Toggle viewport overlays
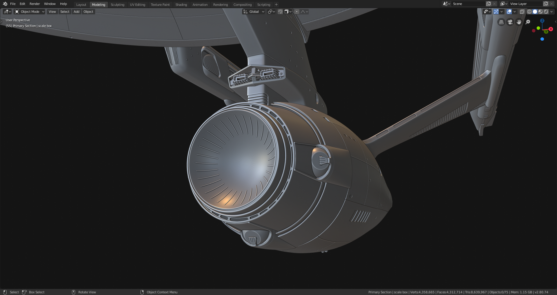The image size is (557, 295). pos(509,12)
